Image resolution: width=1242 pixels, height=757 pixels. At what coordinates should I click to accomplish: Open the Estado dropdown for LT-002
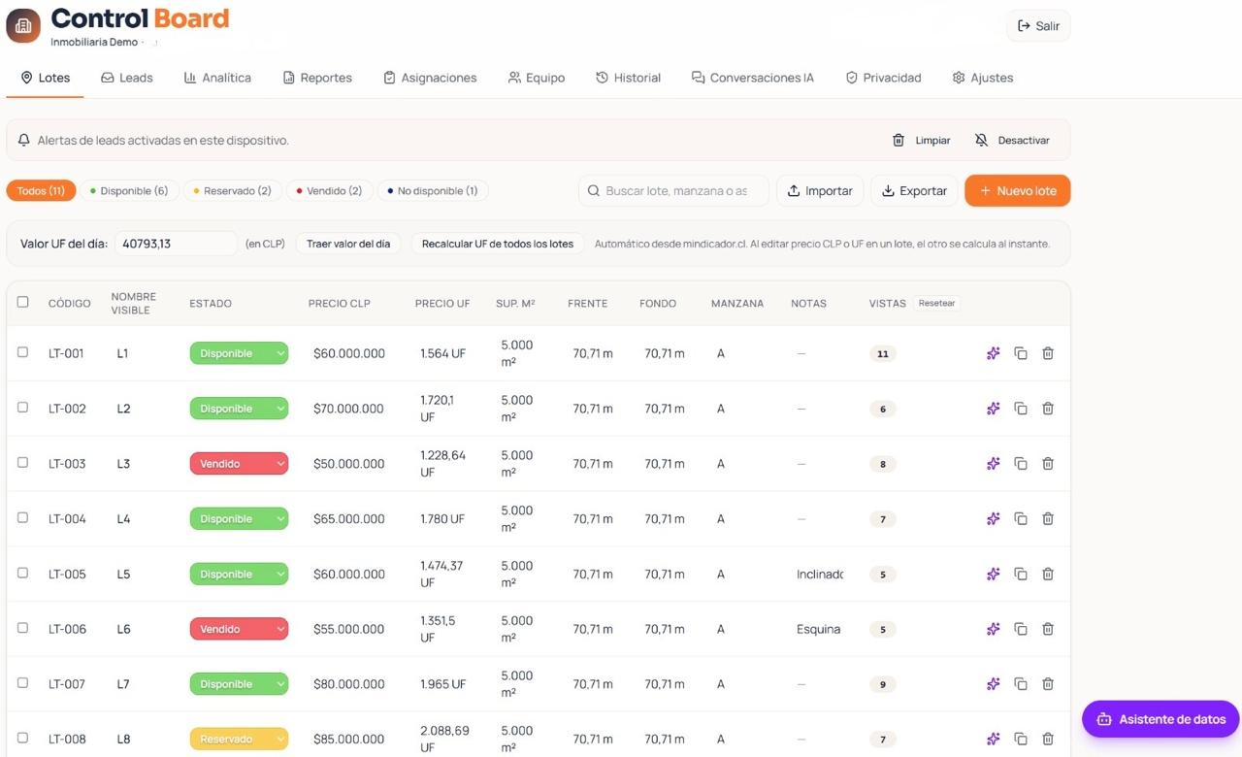tap(239, 409)
